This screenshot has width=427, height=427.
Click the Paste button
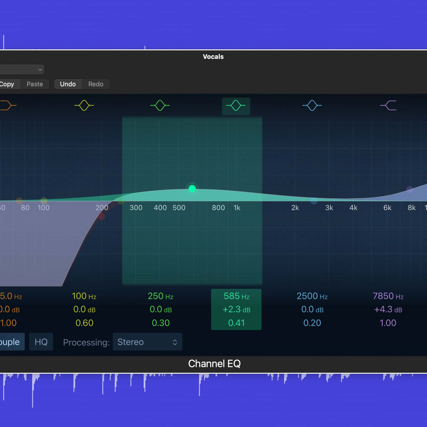point(35,84)
